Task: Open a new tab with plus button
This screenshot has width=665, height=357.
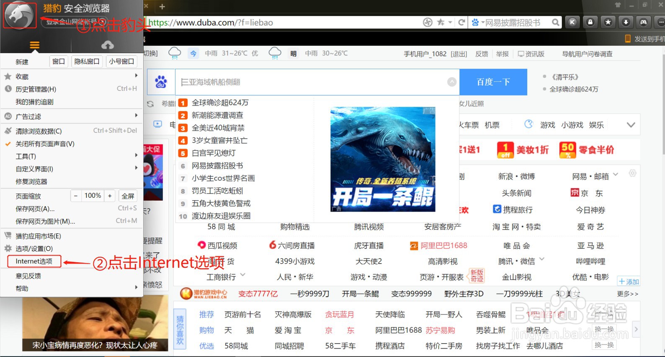Action: coord(162,7)
